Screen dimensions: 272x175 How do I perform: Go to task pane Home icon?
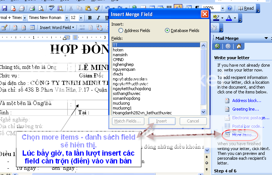(238, 46)
